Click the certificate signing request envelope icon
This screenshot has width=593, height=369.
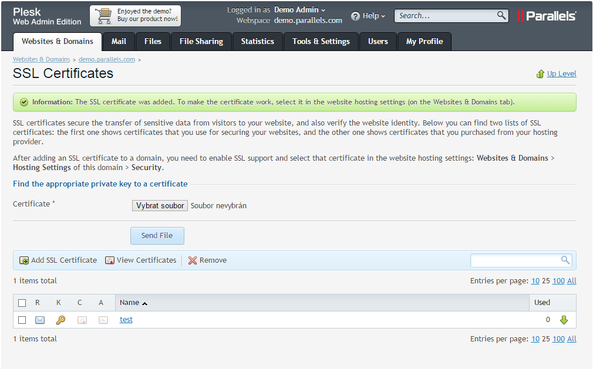(x=40, y=320)
